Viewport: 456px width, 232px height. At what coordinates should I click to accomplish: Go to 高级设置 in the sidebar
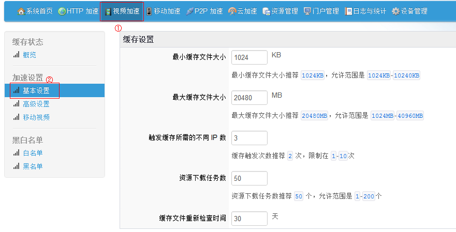36,104
